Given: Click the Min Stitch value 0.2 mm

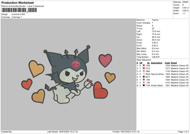Looking at the screenshot, I should (x=155, y=51).
